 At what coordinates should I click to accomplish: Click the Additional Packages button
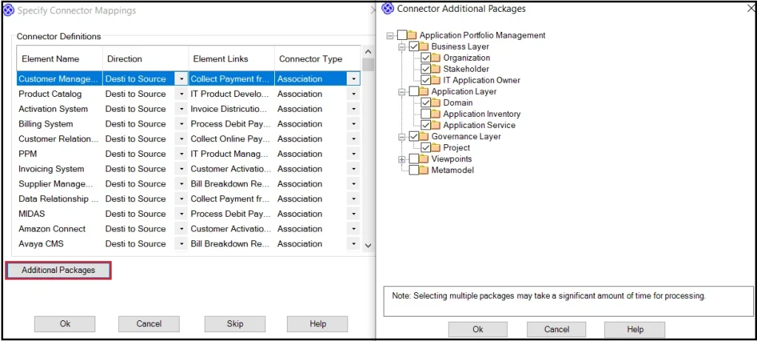point(58,270)
